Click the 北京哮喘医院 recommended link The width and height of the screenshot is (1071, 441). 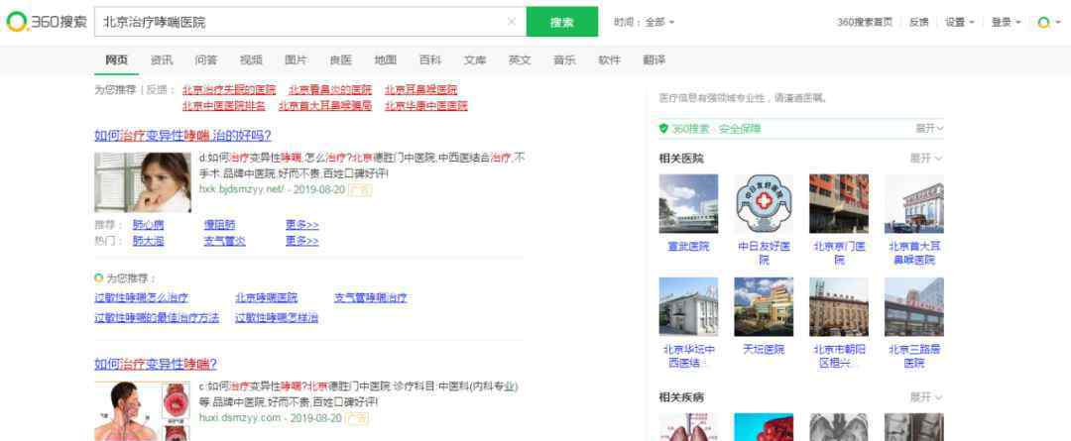tap(266, 297)
